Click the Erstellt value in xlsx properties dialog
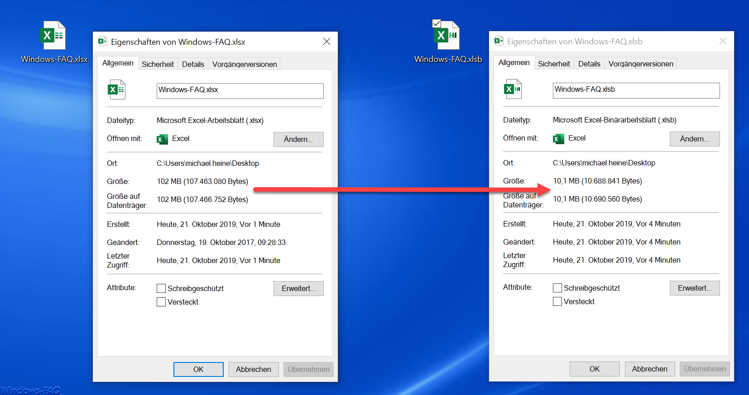749x395 pixels. pos(218,224)
